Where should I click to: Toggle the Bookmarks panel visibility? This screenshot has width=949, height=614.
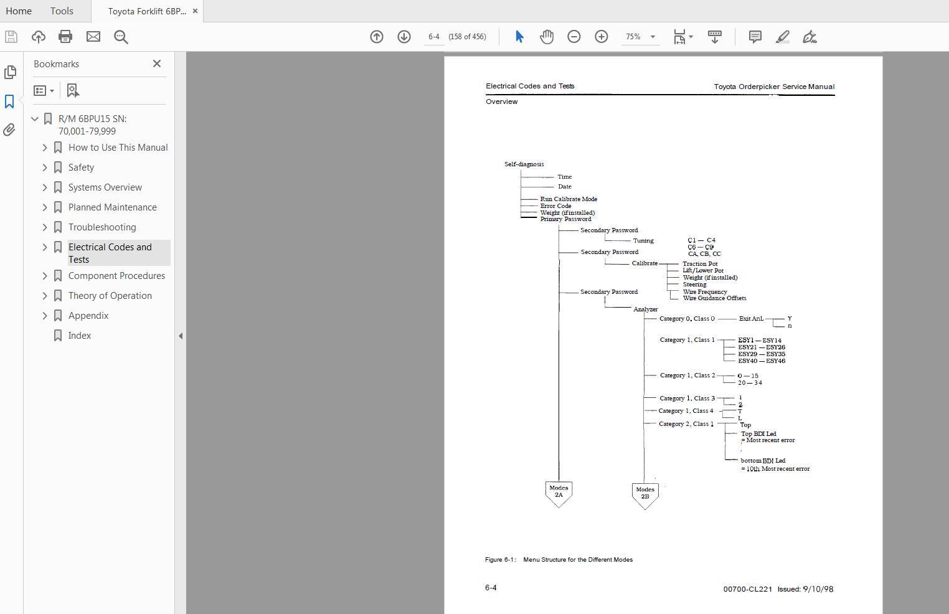pos(9,101)
